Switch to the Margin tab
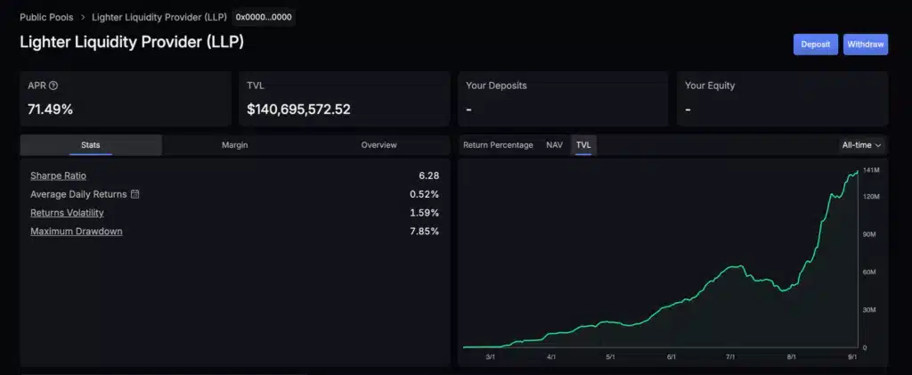The image size is (912, 375). point(235,145)
